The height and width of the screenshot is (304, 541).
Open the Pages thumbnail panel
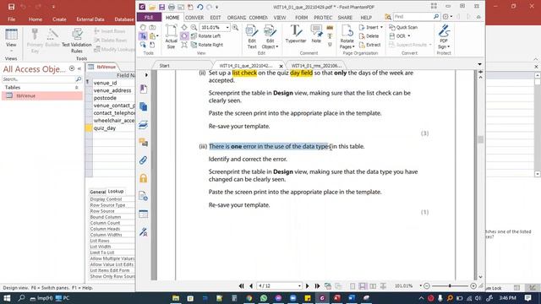(143, 107)
